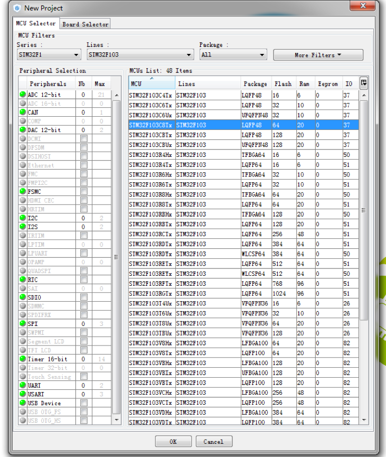Click the green dot beside SPI
Viewport: 386px width, 457px height.
pyautogui.click(x=22, y=323)
